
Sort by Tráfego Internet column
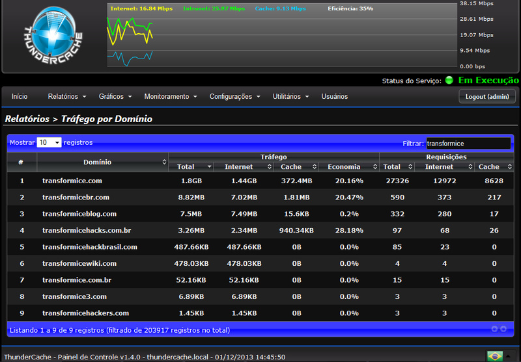[244, 167]
